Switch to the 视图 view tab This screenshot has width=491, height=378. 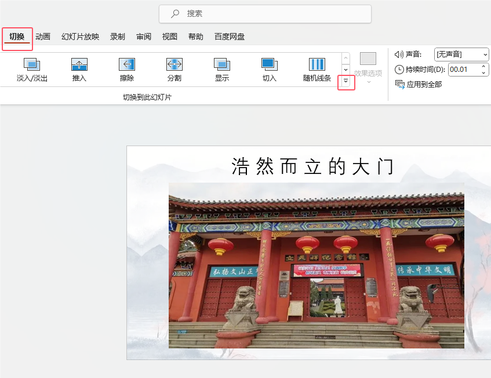170,37
